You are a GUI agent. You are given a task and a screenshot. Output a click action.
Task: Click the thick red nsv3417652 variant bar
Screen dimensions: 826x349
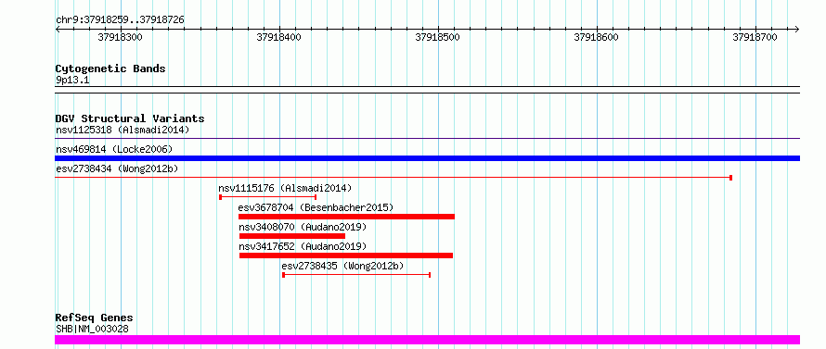point(345,256)
